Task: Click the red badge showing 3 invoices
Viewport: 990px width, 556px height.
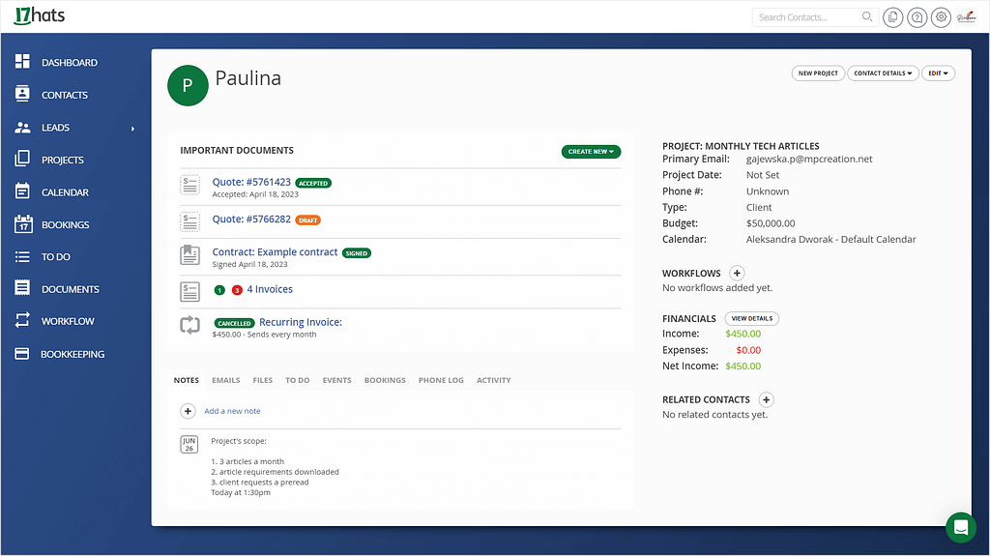Action: (x=237, y=290)
